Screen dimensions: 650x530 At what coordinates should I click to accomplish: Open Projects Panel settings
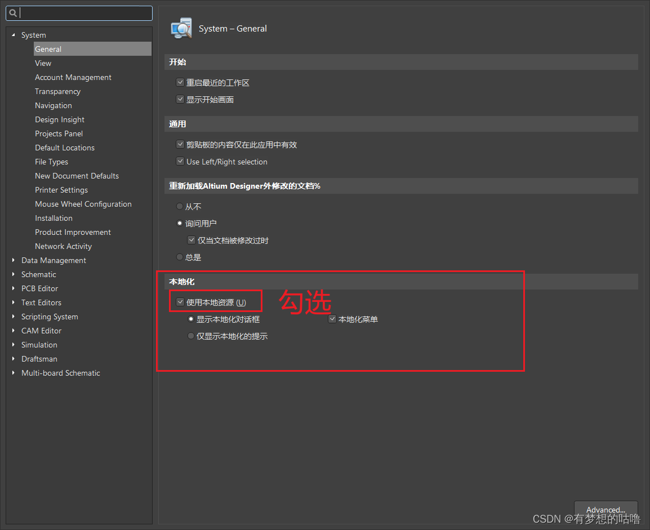coord(59,133)
